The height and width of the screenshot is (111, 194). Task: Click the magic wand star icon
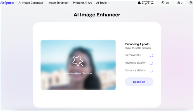(78, 61)
